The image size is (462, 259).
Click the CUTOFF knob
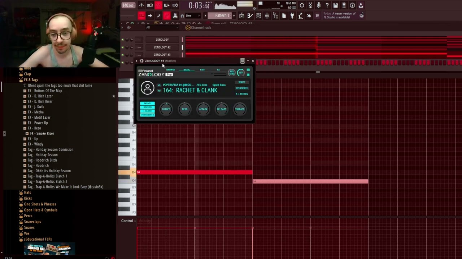166,109
